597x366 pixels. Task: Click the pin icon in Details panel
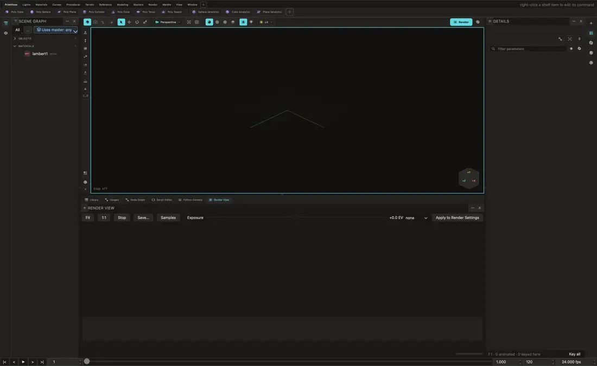[x=579, y=39]
